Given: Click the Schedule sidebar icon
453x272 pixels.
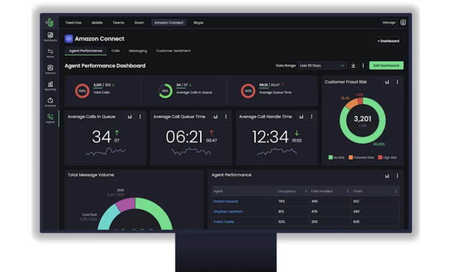Looking at the screenshot, I should tap(50, 101).
